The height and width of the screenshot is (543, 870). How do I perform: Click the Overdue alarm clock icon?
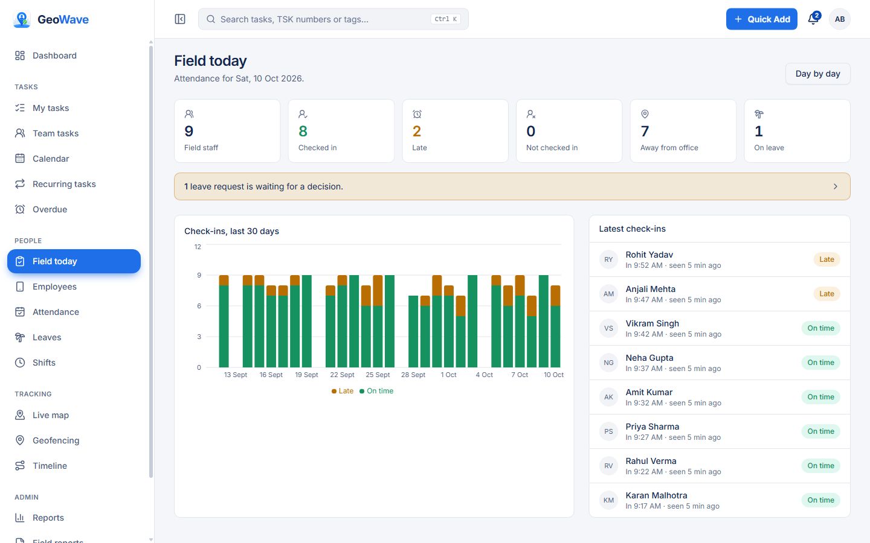(x=20, y=209)
